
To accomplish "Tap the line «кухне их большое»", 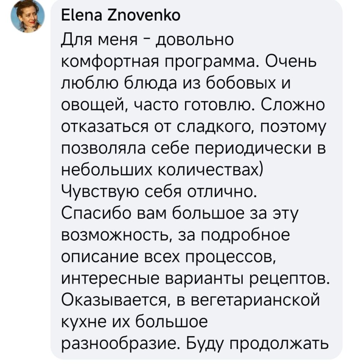I will [134, 322].
